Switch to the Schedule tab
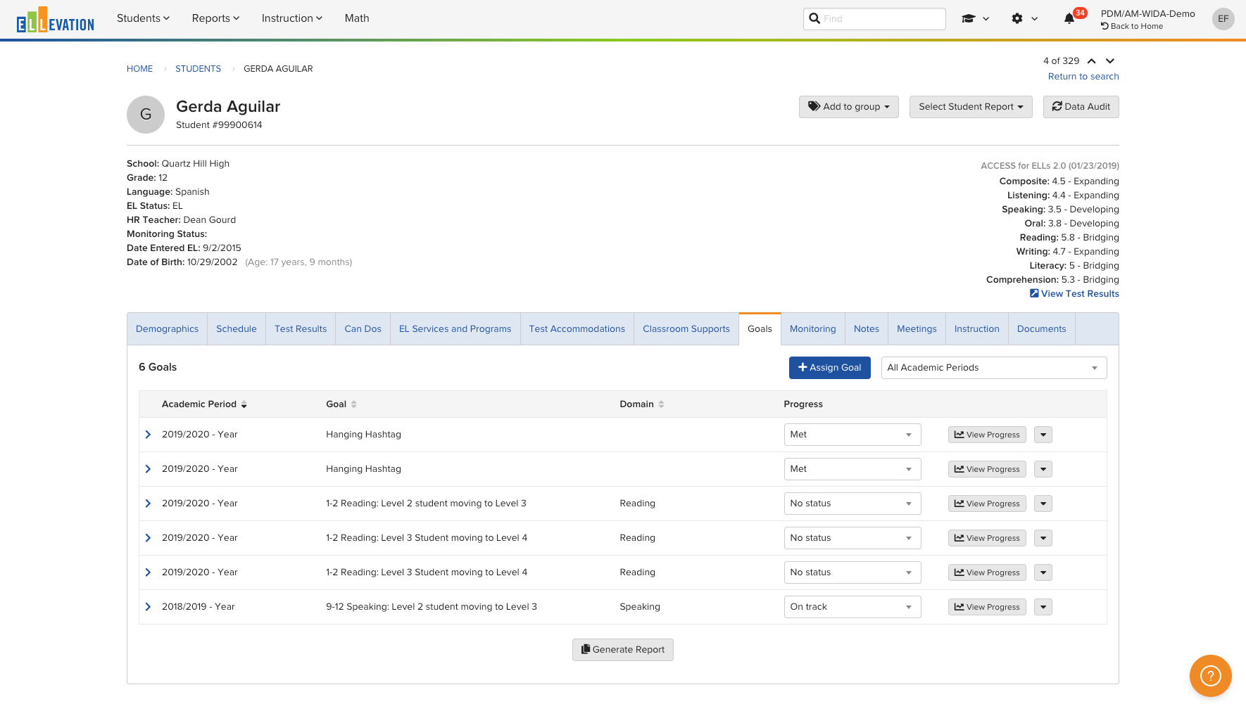Screen dimensions: 1246x711 click(x=237, y=329)
